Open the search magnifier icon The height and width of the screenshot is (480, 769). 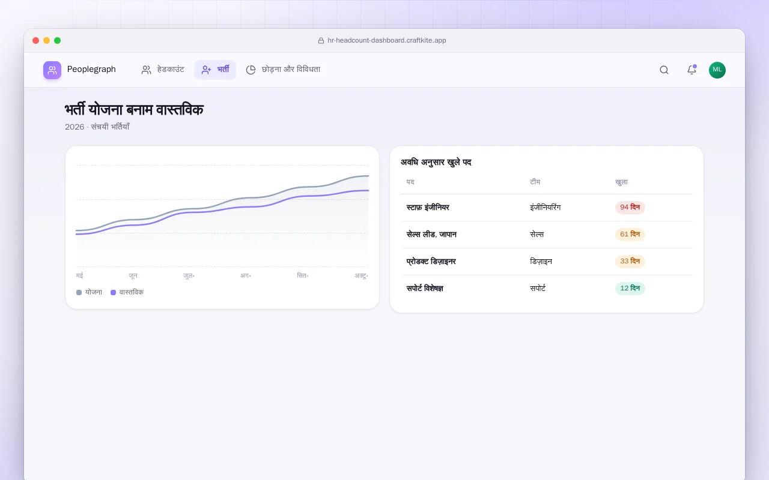pyautogui.click(x=664, y=70)
